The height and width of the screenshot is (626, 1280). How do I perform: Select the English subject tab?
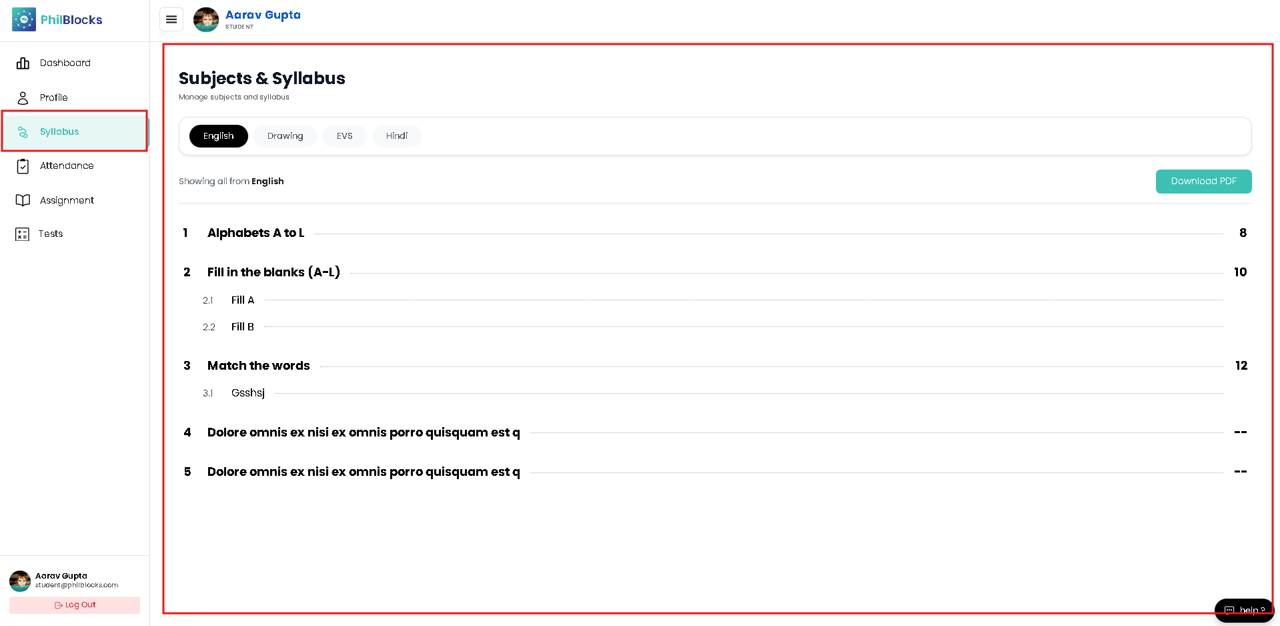coord(219,136)
